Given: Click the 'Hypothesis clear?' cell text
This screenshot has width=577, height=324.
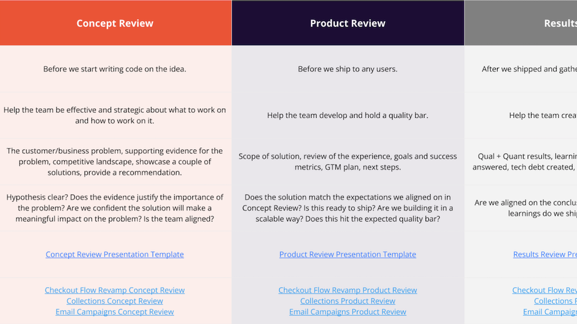Looking at the screenshot, I should (x=114, y=208).
